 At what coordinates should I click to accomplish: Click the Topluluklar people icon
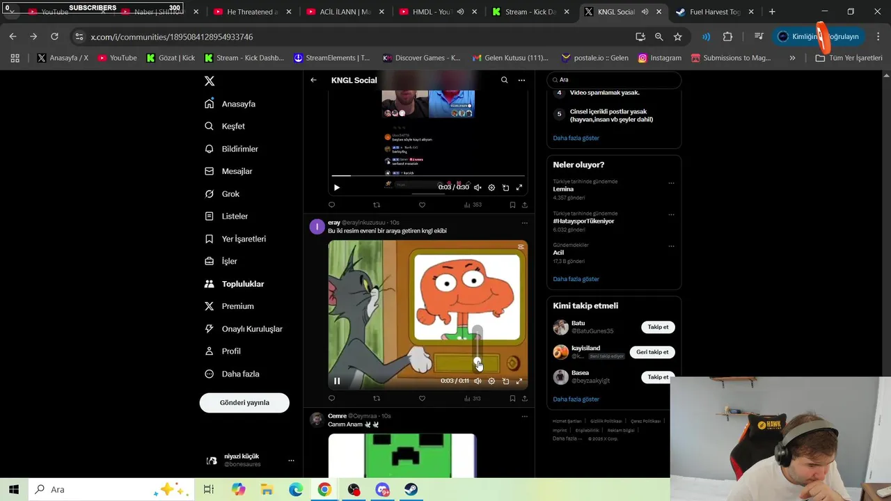point(209,284)
